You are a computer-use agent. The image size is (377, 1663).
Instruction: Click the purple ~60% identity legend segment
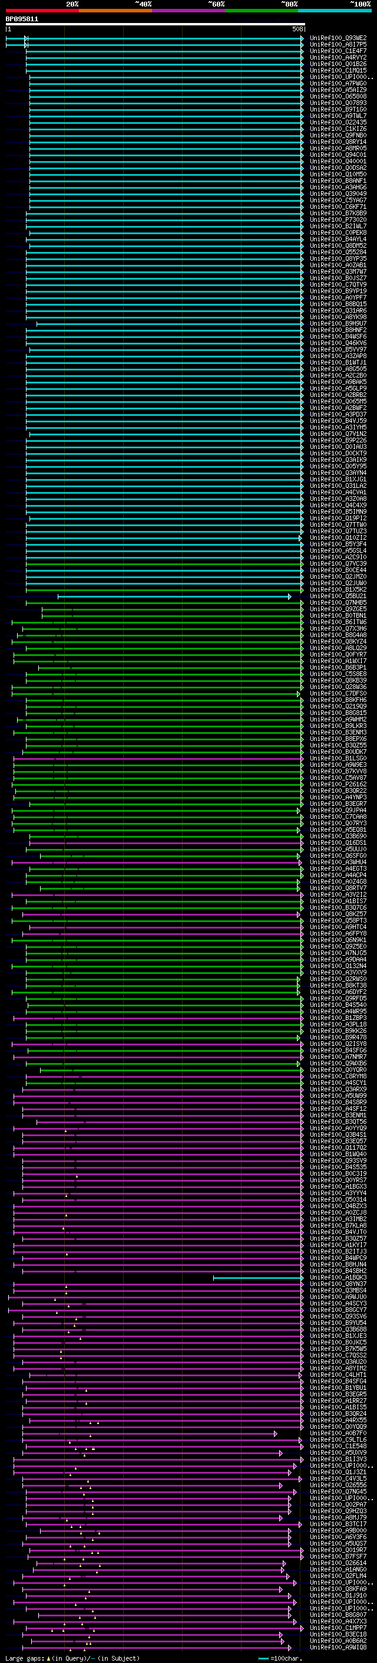pyautogui.click(x=188, y=11)
